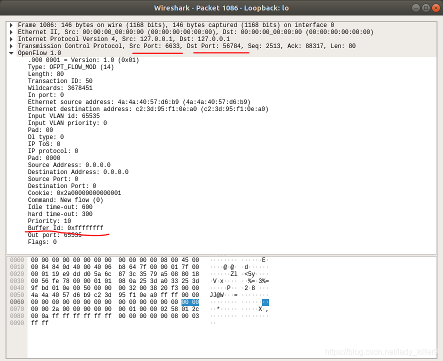This screenshot has width=443, height=361.
Task: Expand the Transmission Control Protocol row
Action: 11,46
